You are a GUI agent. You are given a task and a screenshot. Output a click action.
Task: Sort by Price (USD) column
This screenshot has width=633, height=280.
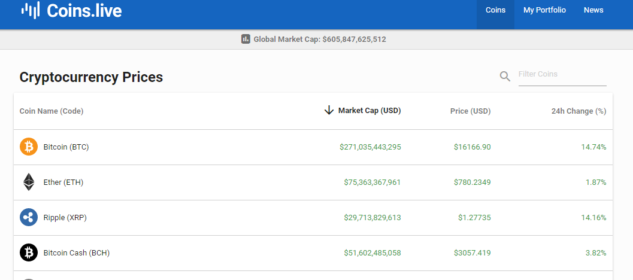click(470, 111)
